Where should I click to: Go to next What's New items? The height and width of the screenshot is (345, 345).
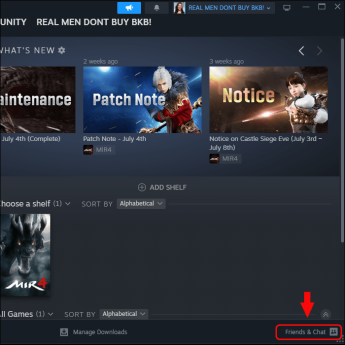click(319, 51)
